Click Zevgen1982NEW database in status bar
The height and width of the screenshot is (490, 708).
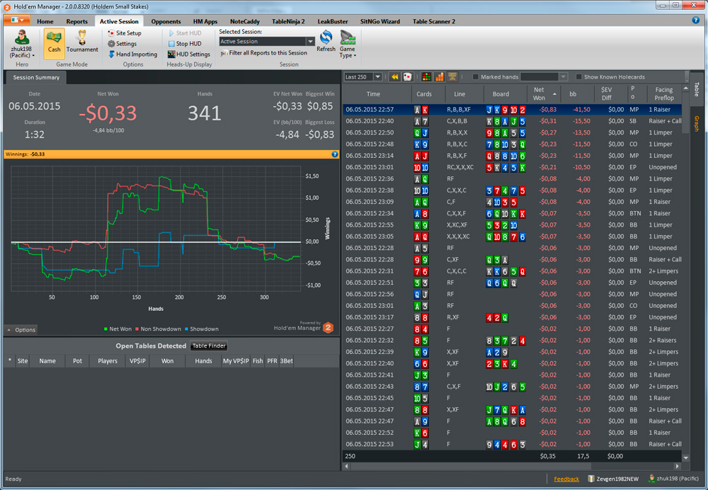pos(613,479)
